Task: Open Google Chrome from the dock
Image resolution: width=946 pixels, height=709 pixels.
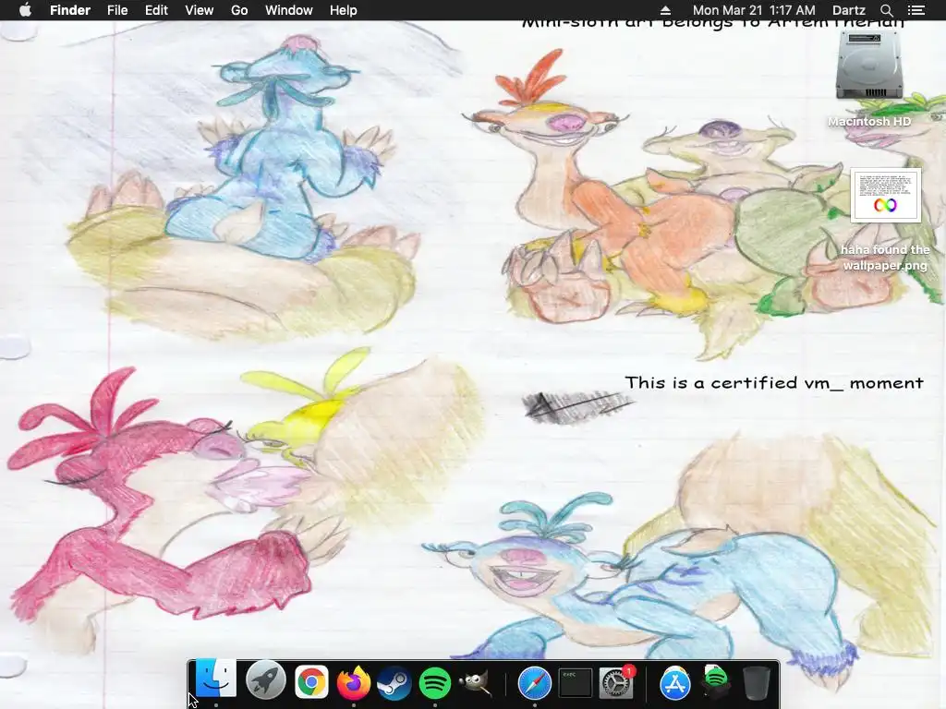Action: click(311, 682)
